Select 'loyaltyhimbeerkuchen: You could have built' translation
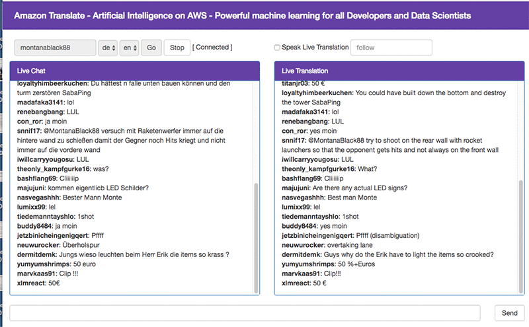Screen dimensions: 529x327 [x=393, y=97]
